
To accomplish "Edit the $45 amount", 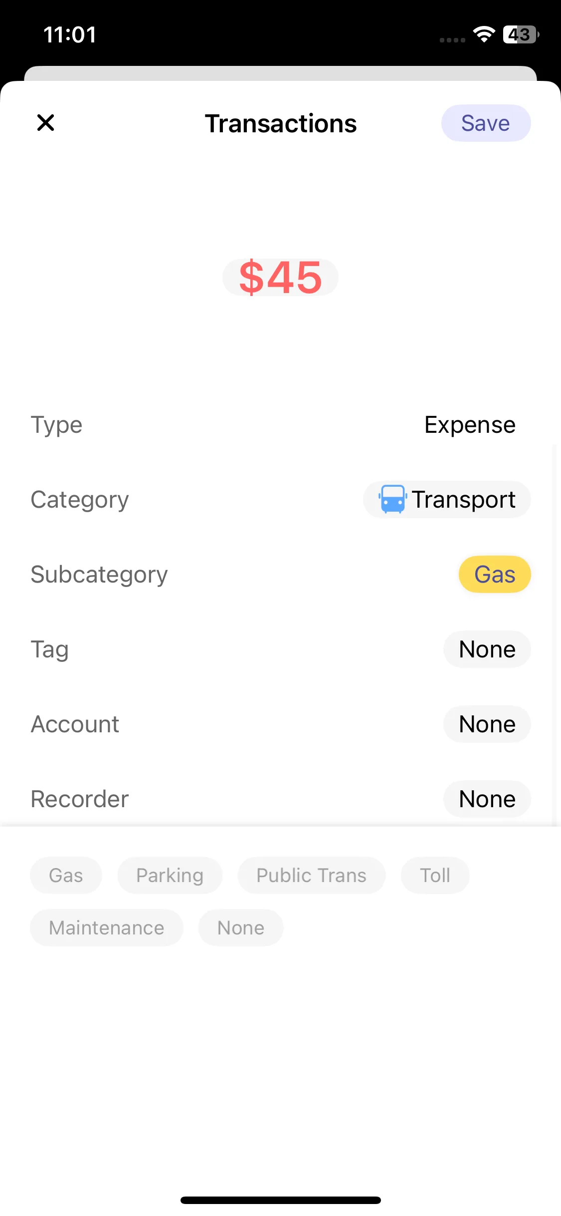I will [x=280, y=278].
